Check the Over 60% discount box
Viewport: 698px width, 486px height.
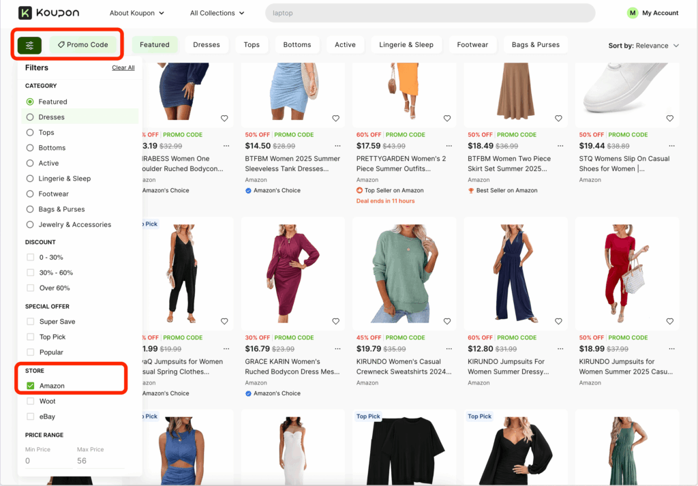coord(30,288)
